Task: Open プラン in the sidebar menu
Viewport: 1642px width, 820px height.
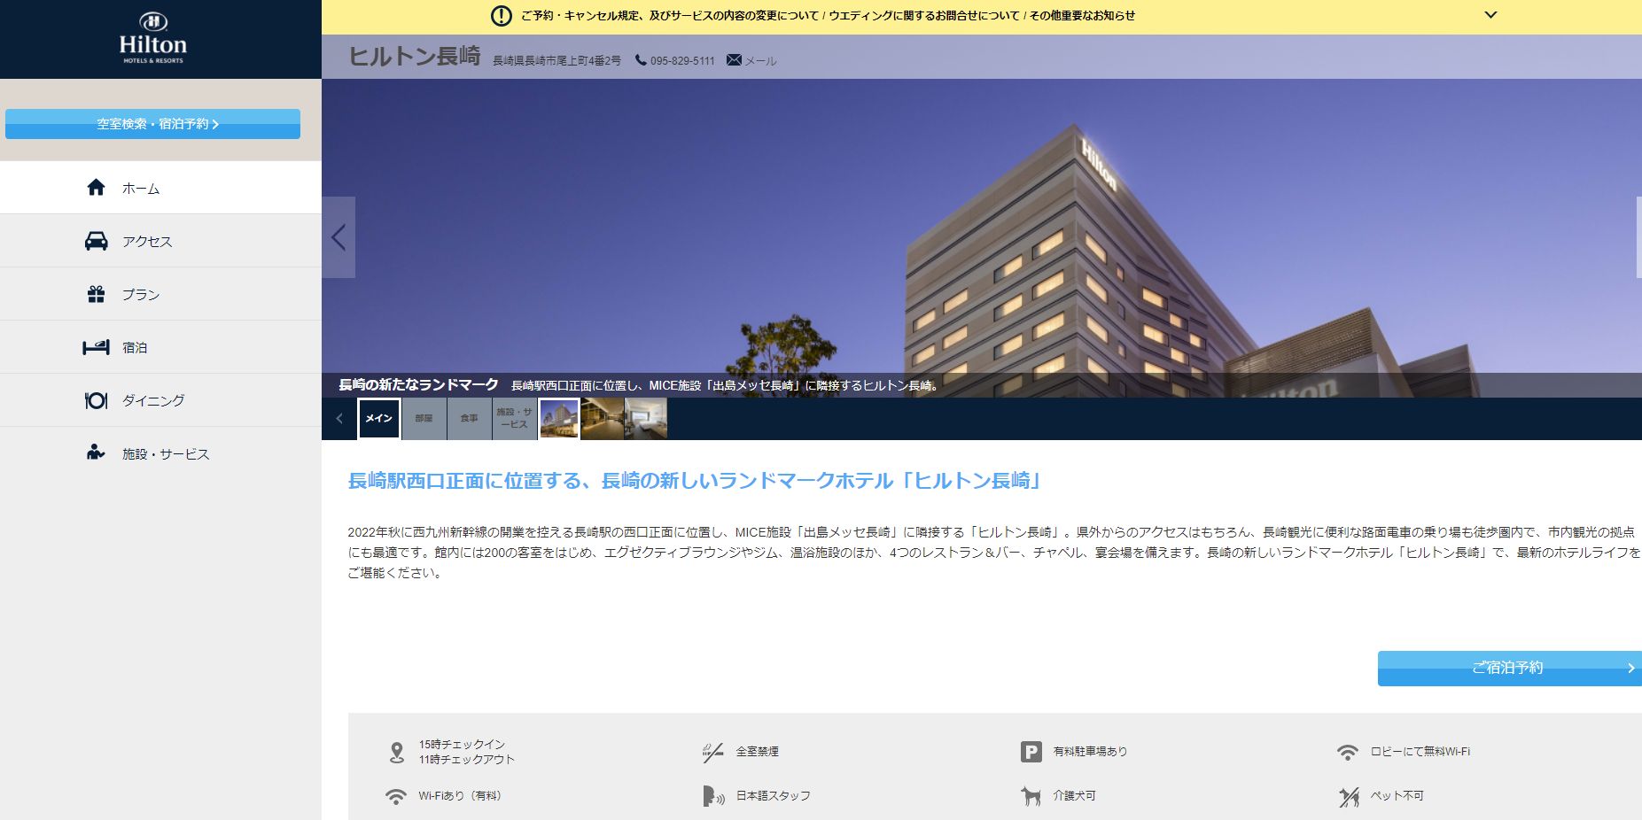Action: 160,294
